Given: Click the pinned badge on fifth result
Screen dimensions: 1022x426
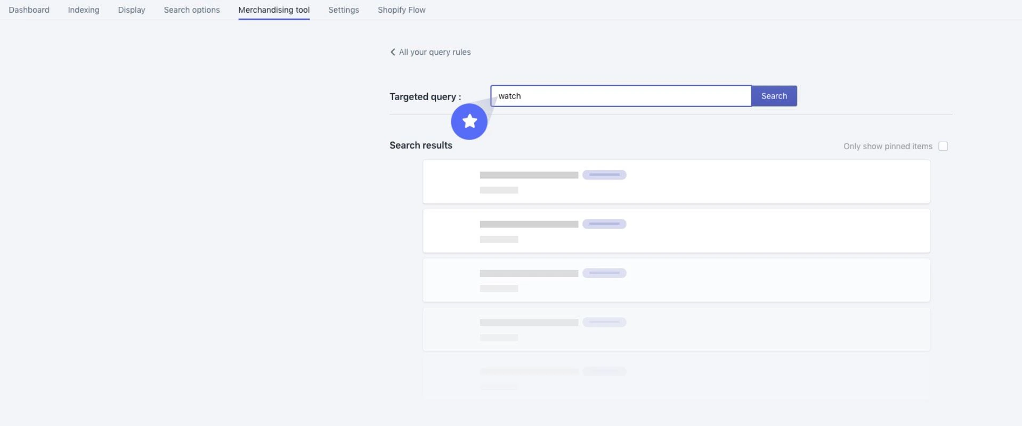Looking at the screenshot, I should coord(604,371).
